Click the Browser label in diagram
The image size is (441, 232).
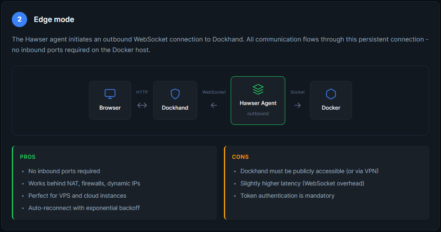(110, 108)
